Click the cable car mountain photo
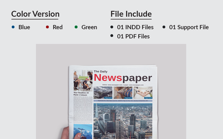This screenshot has height=139, width=223. pyautogui.click(x=83, y=131)
